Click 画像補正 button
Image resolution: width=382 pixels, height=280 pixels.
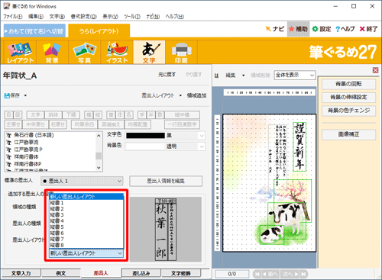(348, 134)
